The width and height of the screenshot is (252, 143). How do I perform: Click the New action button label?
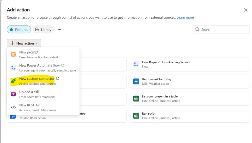pos(25,43)
